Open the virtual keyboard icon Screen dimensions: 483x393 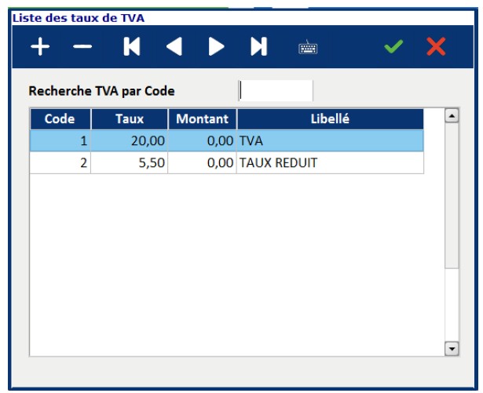pos(307,49)
